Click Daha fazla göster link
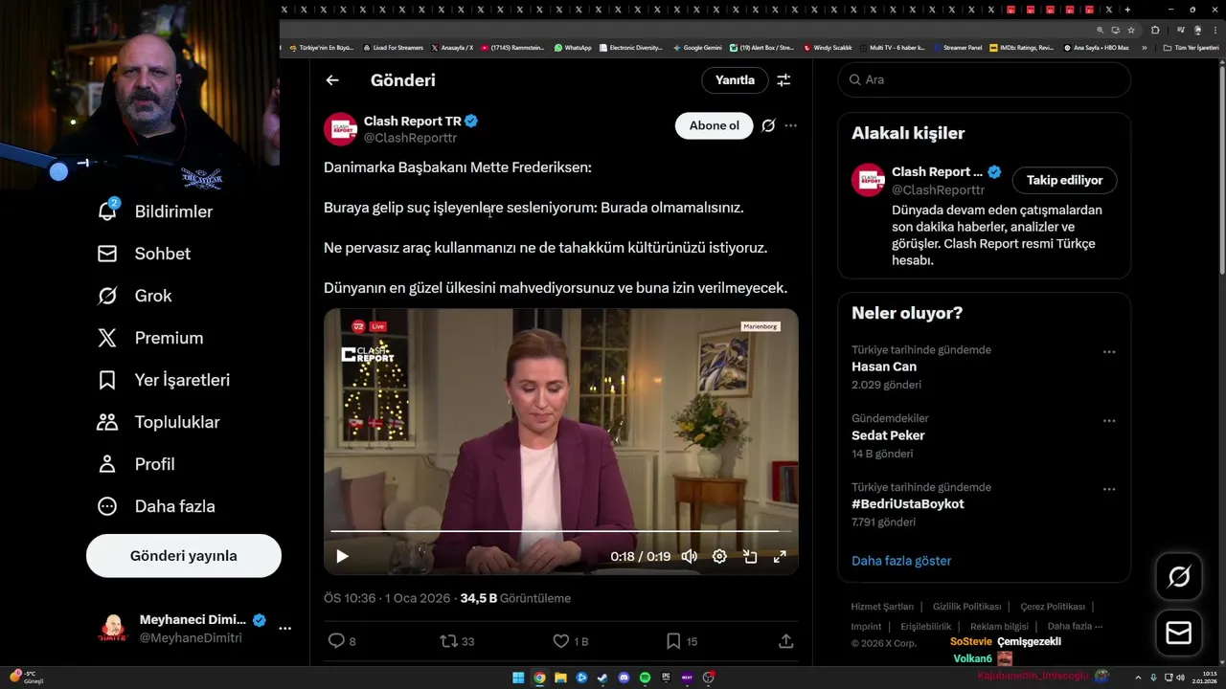Image resolution: width=1226 pixels, height=689 pixels. click(901, 561)
